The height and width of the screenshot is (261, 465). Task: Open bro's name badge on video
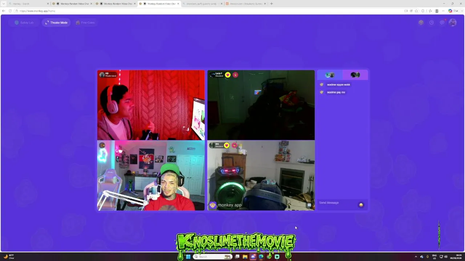(216, 145)
